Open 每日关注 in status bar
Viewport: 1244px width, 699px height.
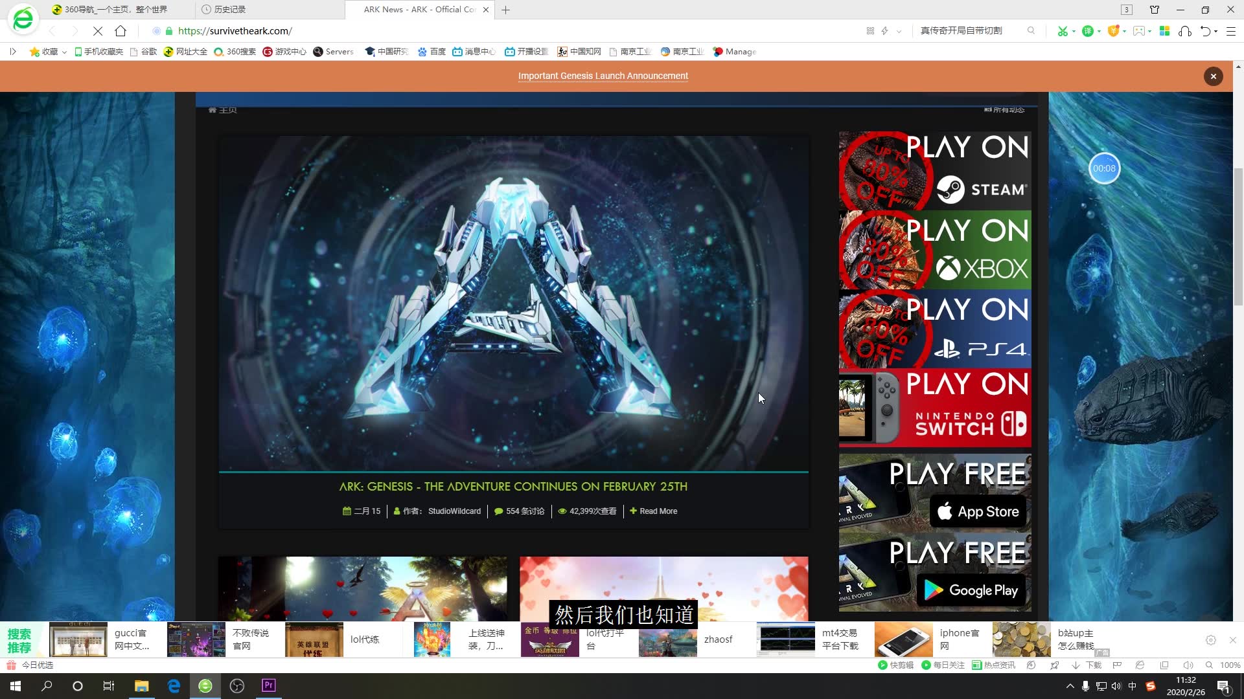point(943,665)
